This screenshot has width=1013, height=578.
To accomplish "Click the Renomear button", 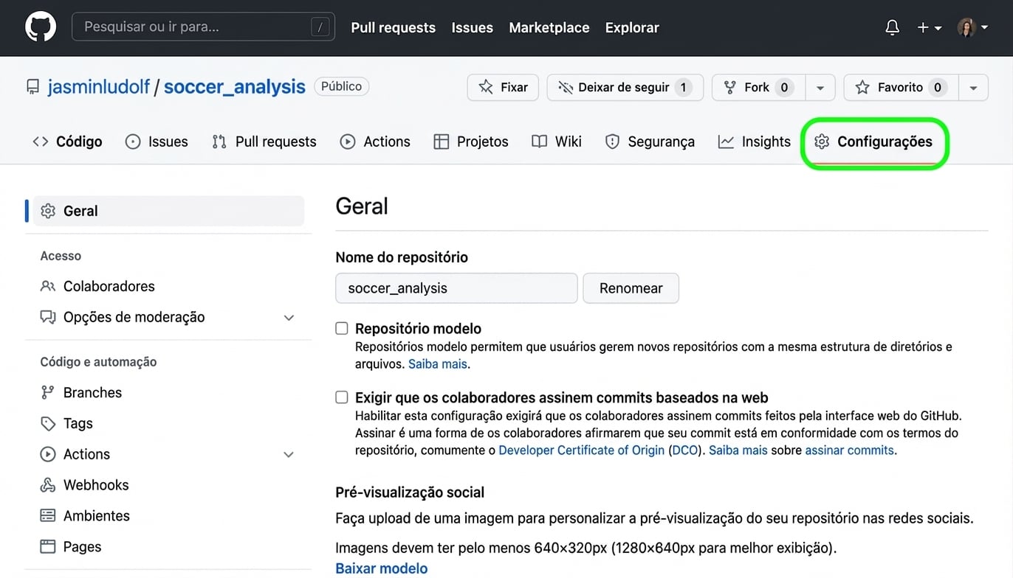I will coord(631,288).
